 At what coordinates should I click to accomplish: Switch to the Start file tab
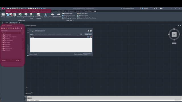(7, 23)
